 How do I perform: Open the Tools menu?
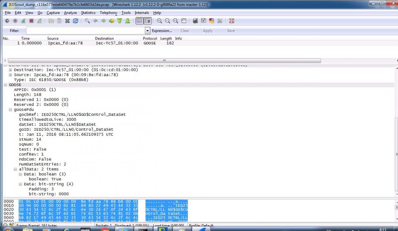(x=126, y=13)
